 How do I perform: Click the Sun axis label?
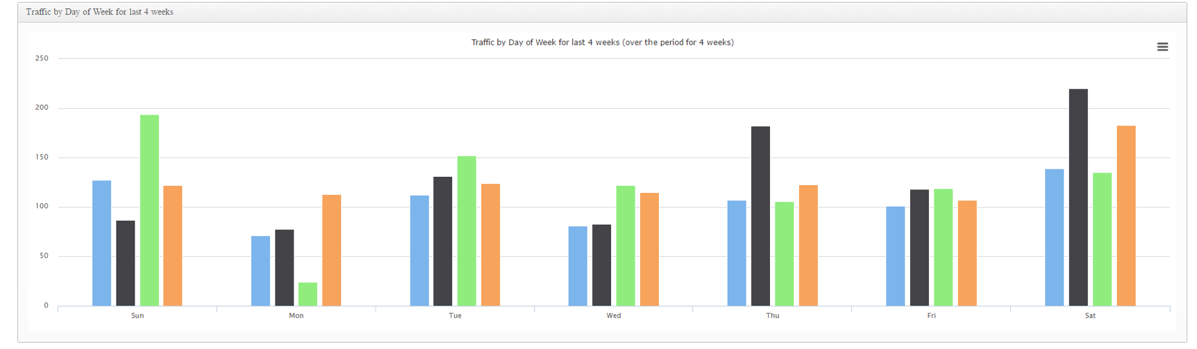137,316
